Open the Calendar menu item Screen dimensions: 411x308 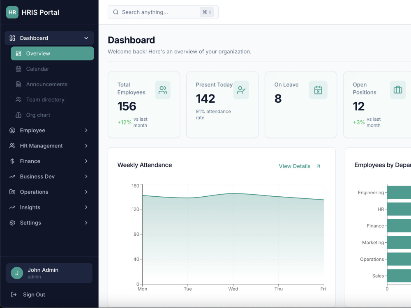tap(52, 69)
